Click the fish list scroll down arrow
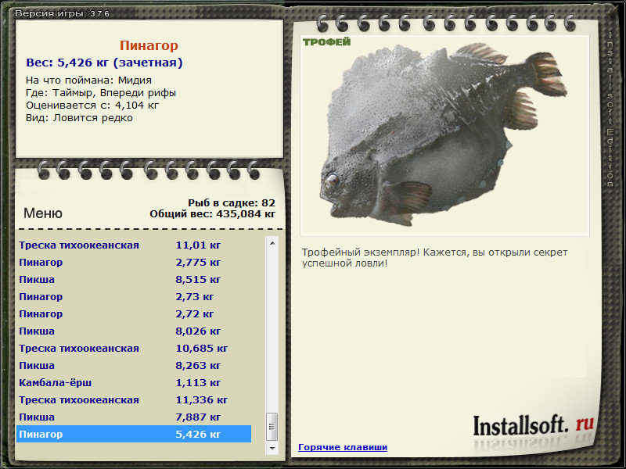 (x=272, y=448)
